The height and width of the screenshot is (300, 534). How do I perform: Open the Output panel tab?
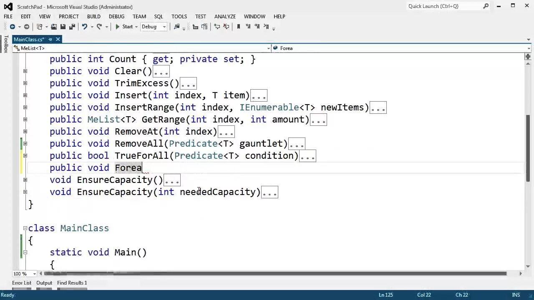click(x=44, y=283)
